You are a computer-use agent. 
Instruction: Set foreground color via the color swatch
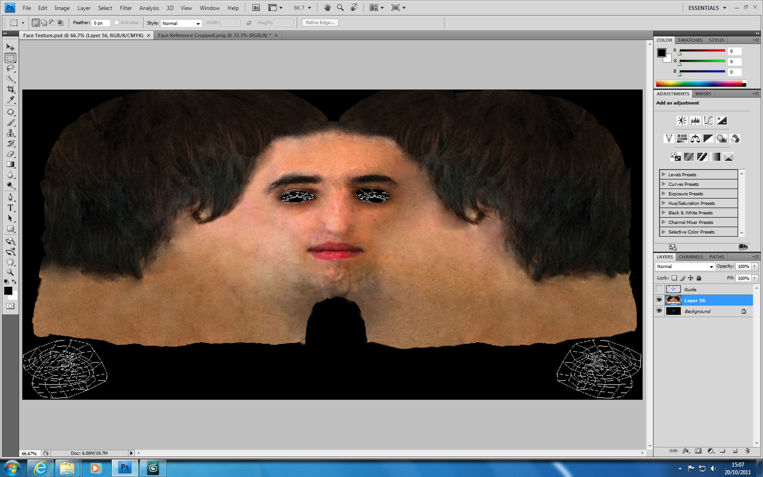(x=7, y=291)
